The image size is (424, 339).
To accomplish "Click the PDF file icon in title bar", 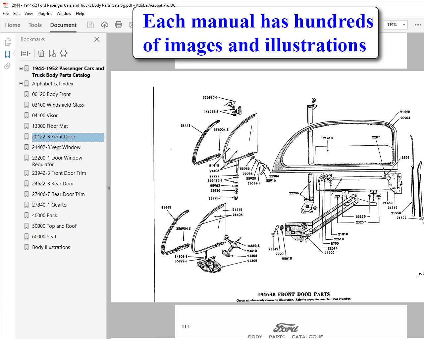I will 5,5.
